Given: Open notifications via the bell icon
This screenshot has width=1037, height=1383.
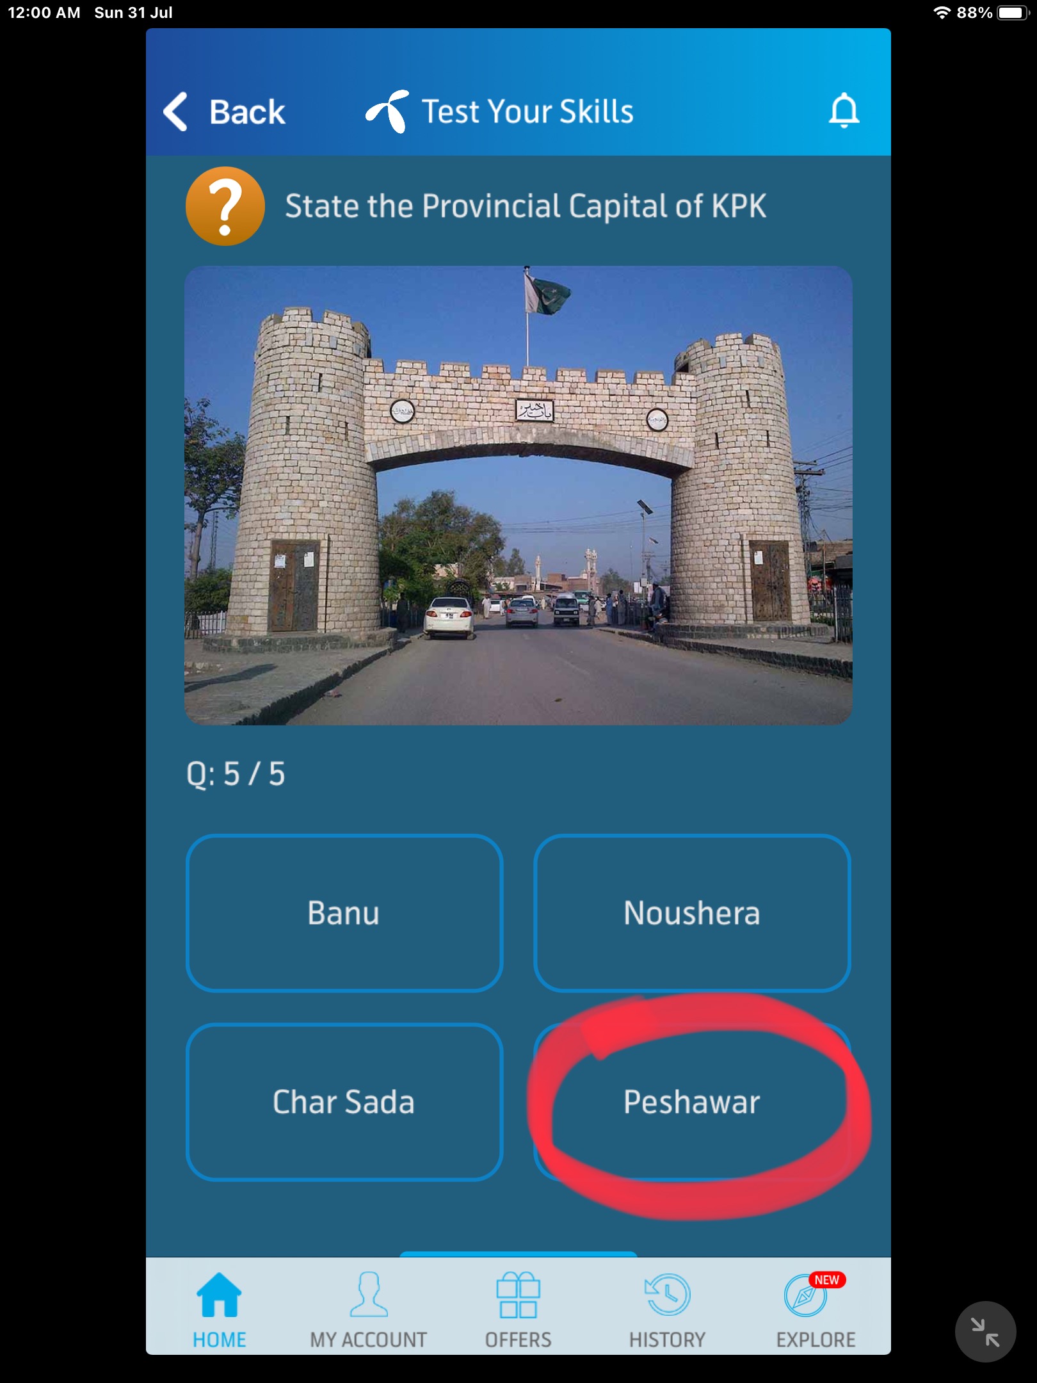Looking at the screenshot, I should click(x=844, y=111).
